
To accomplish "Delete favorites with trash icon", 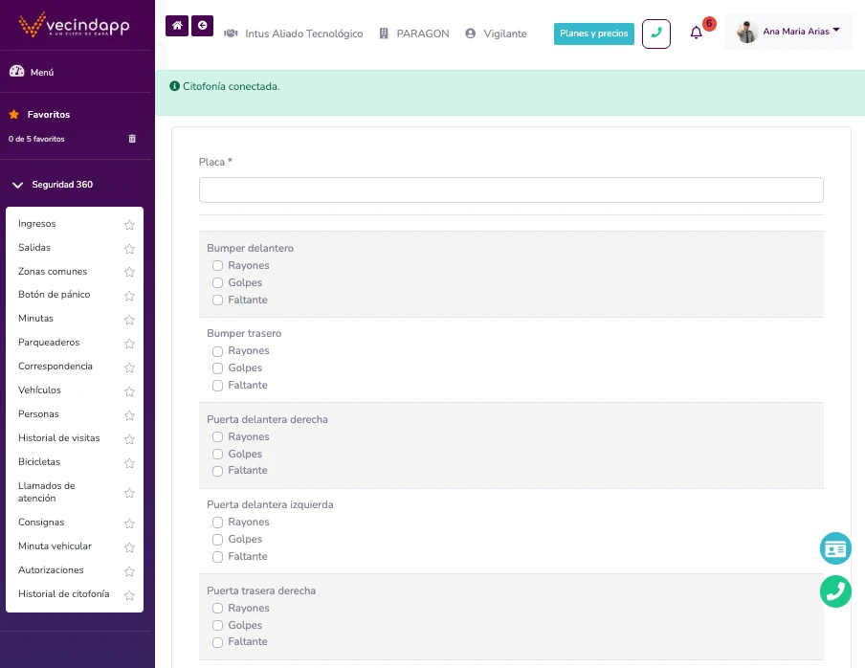I will coord(132,139).
